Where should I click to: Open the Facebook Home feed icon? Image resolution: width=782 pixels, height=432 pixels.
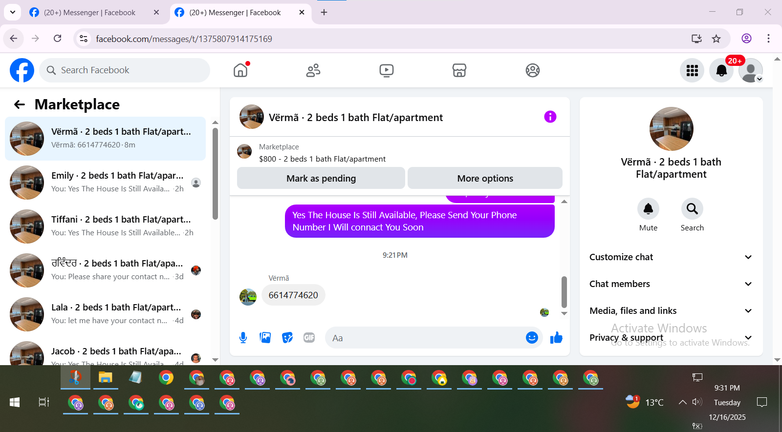coord(240,70)
